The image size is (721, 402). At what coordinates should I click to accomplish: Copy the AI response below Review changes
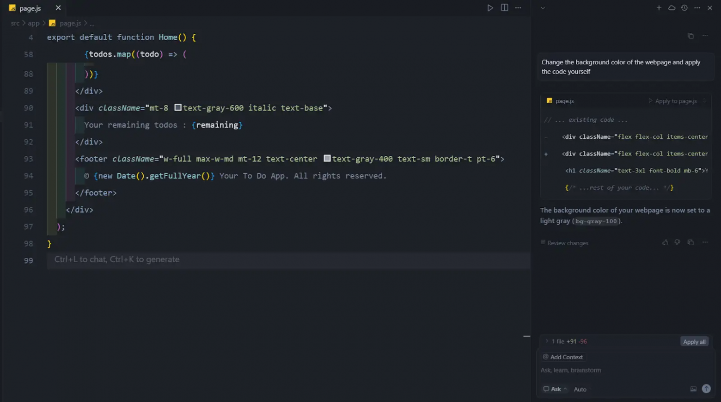[x=690, y=242]
